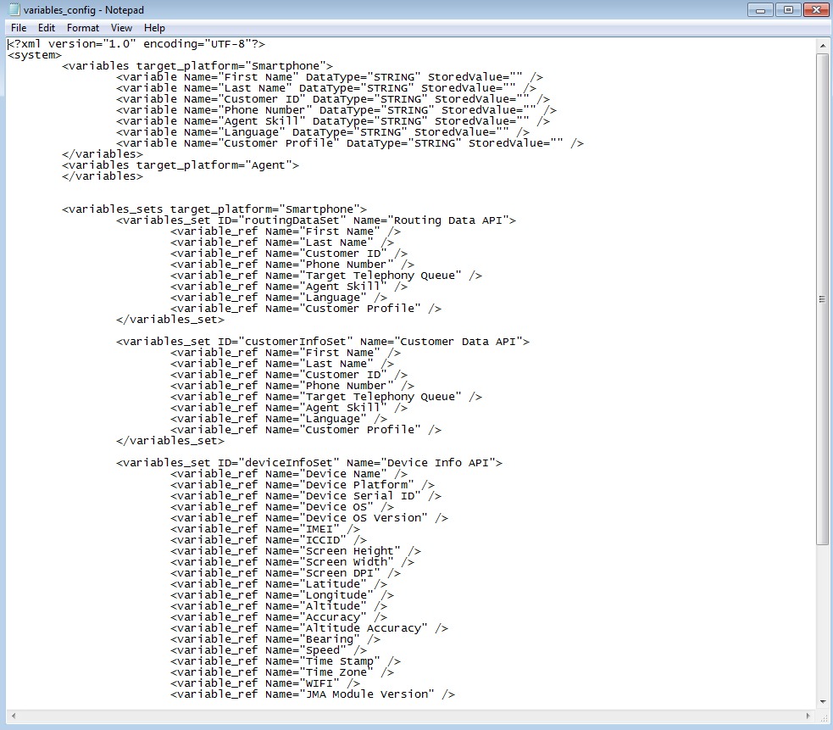Click variable_ref "Speed" line
This screenshot has width=833, height=730.
(x=269, y=650)
